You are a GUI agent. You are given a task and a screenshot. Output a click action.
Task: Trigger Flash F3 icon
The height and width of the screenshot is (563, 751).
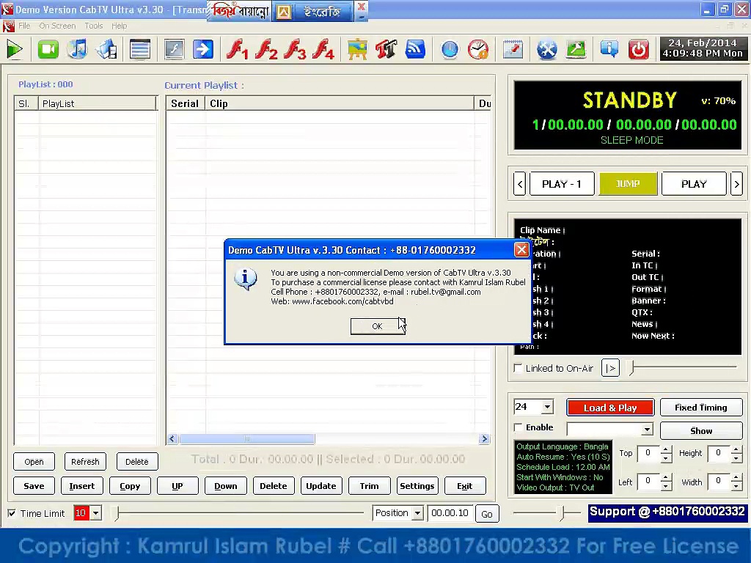coord(296,49)
